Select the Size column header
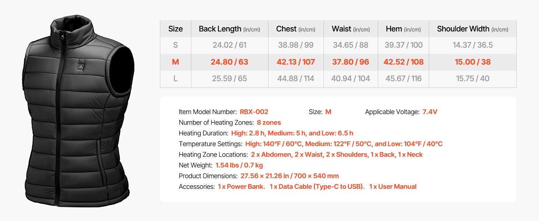The image size is (539, 221). coord(176,29)
